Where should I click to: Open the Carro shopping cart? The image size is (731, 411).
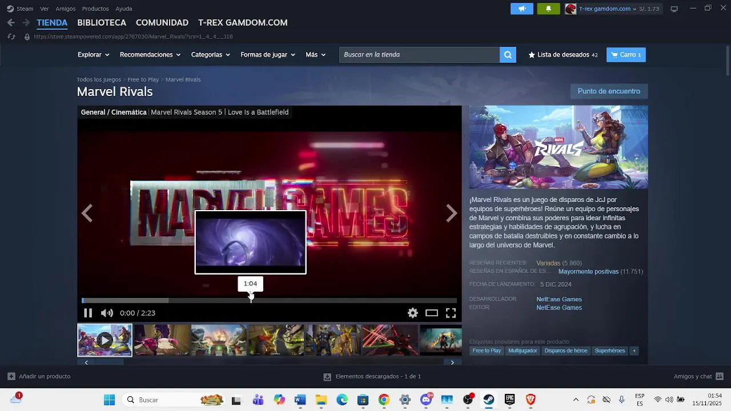(x=626, y=55)
